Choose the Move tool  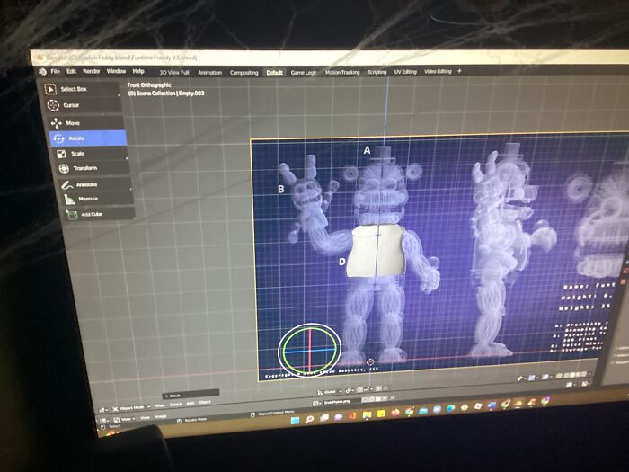[x=85, y=123]
